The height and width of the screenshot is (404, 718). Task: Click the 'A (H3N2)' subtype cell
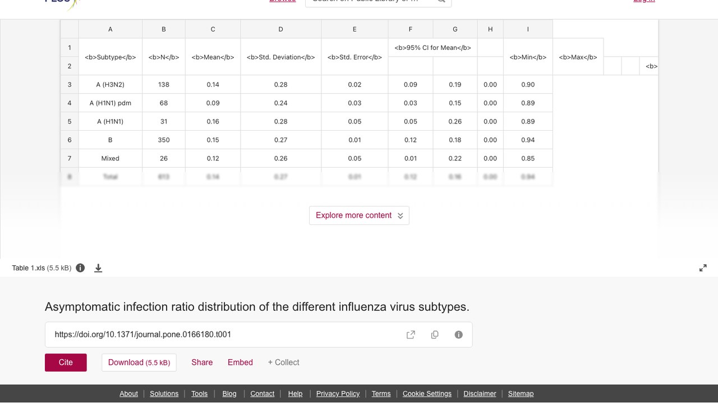click(x=111, y=85)
